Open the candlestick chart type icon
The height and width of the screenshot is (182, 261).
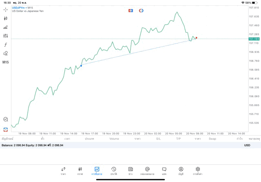(x=5, y=18)
